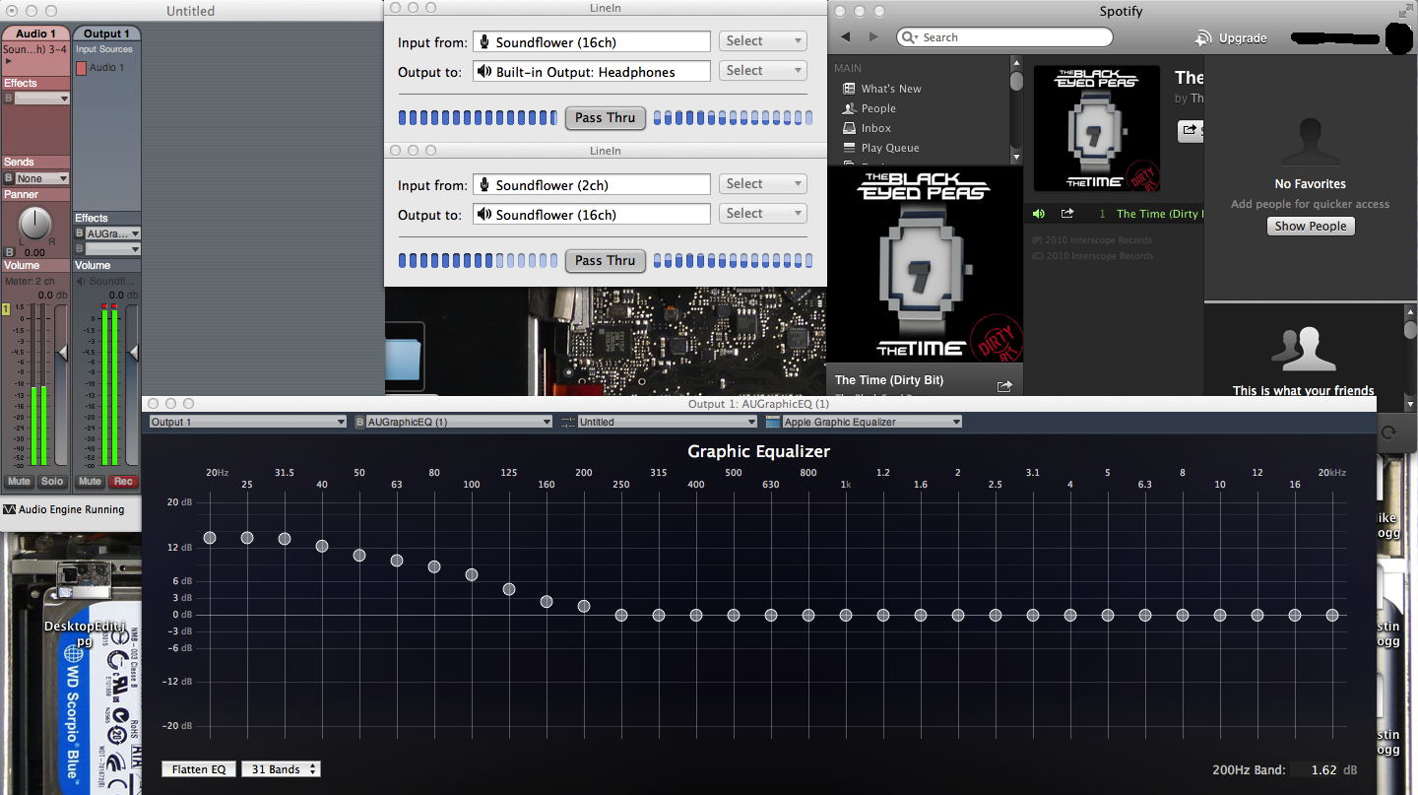1418x795 pixels.
Task: Change the 31 Bands selector
Action: pyautogui.click(x=281, y=769)
